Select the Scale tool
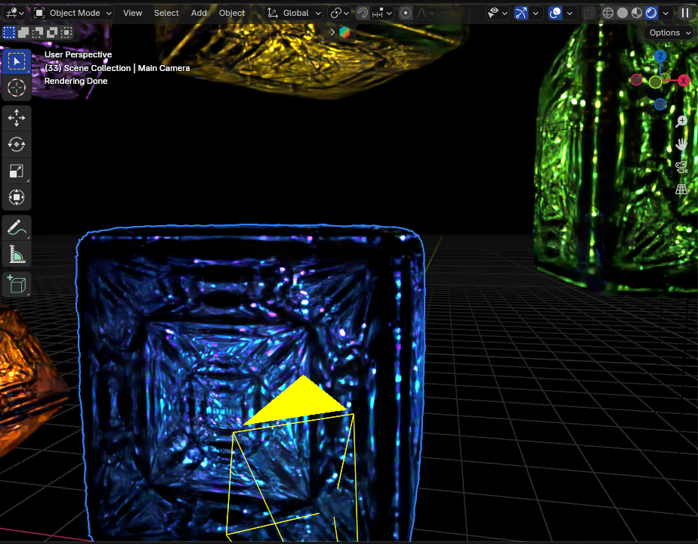The image size is (698, 544). point(17,171)
